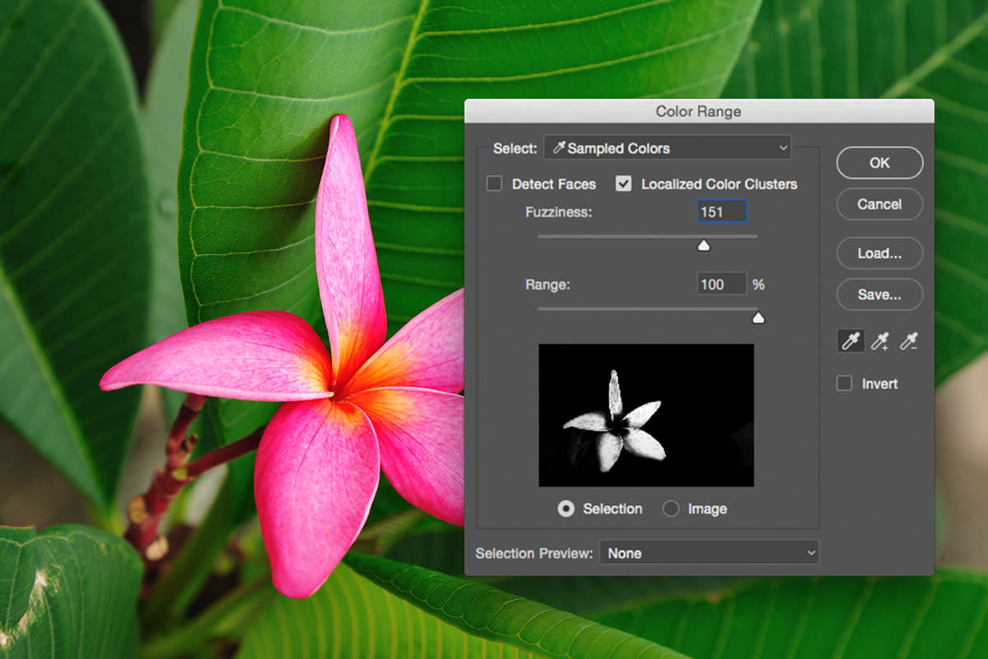988x659 pixels.
Task: Click the Save... button
Action: [879, 294]
